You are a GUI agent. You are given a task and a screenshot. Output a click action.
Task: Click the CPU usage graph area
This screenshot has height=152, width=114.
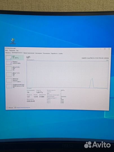67,74
